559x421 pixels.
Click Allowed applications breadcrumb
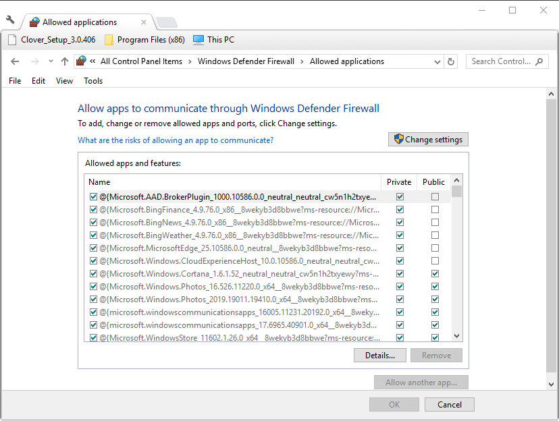[x=347, y=61]
